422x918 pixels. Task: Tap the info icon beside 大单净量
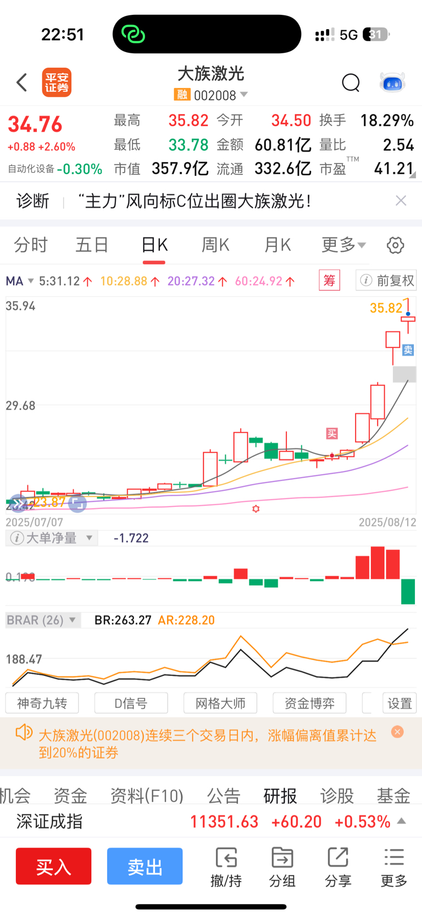(x=17, y=538)
